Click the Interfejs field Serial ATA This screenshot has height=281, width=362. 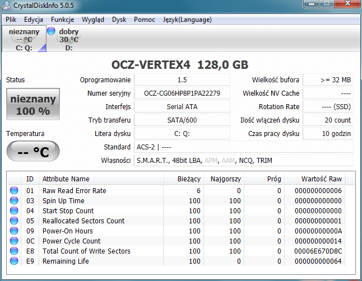pos(182,106)
